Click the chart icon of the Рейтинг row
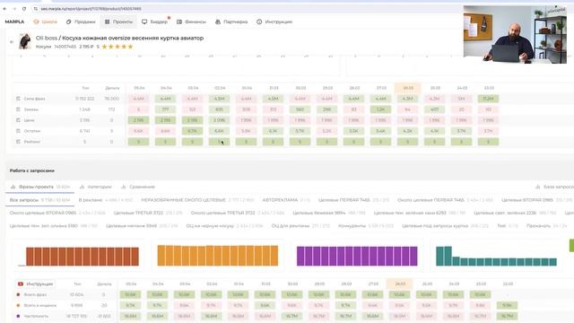 pos(18,142)
